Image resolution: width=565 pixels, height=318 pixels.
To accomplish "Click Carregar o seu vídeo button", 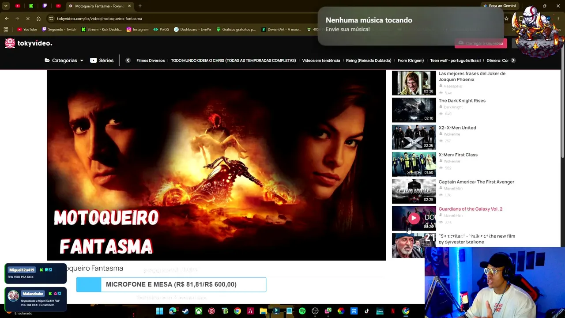I will pos(481,43).
